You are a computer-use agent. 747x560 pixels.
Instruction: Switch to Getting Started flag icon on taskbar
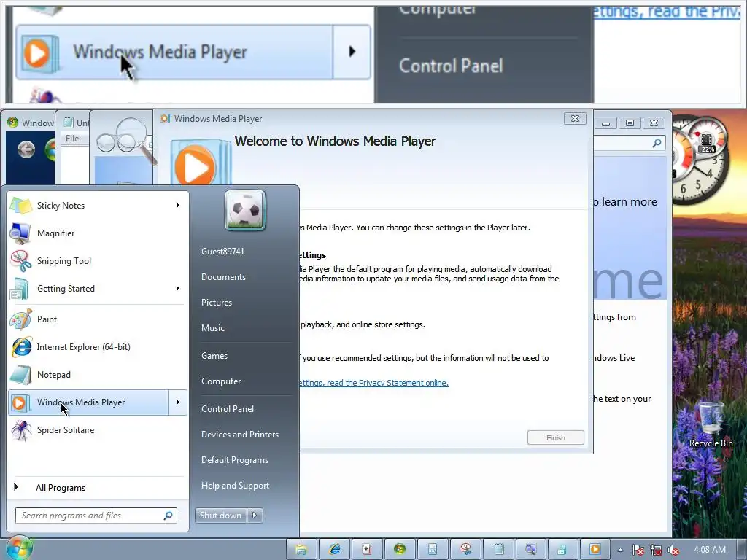tap(399, 550)
